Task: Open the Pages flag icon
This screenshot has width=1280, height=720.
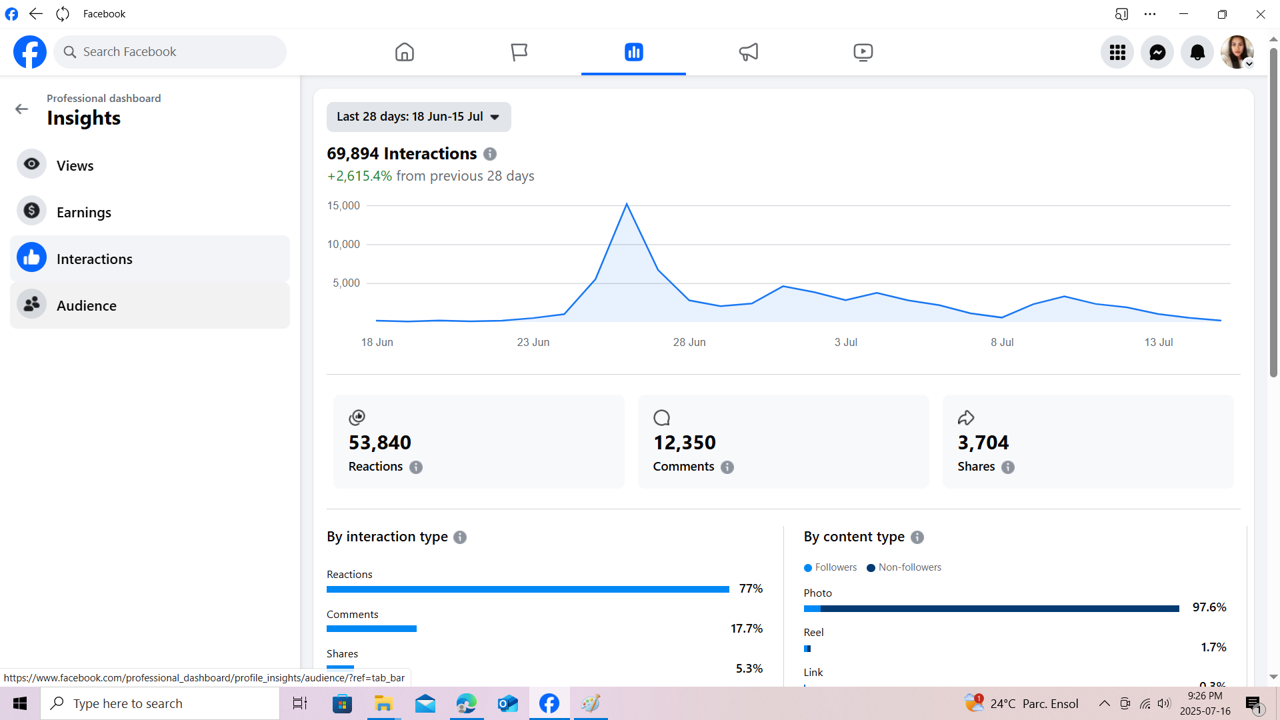Action: (x=519, y=52)
